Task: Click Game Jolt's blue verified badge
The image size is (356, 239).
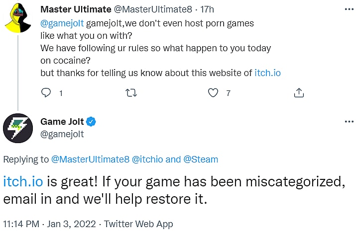Action: point(92,122)
